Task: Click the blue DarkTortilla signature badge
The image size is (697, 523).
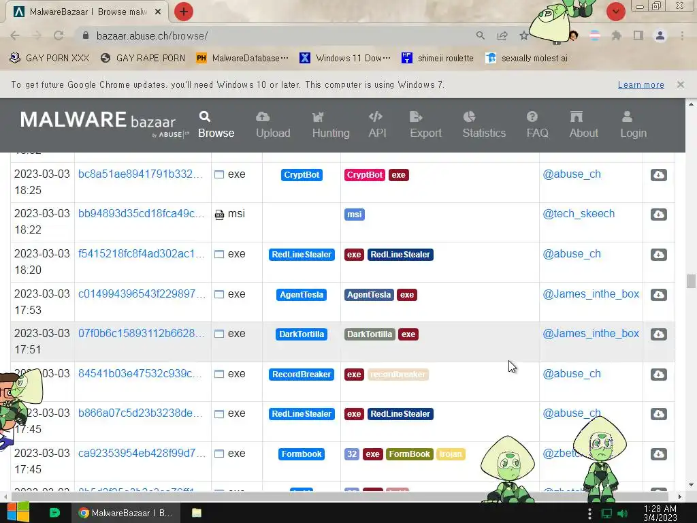Action: pyautogui.click(x=302, y=334)
